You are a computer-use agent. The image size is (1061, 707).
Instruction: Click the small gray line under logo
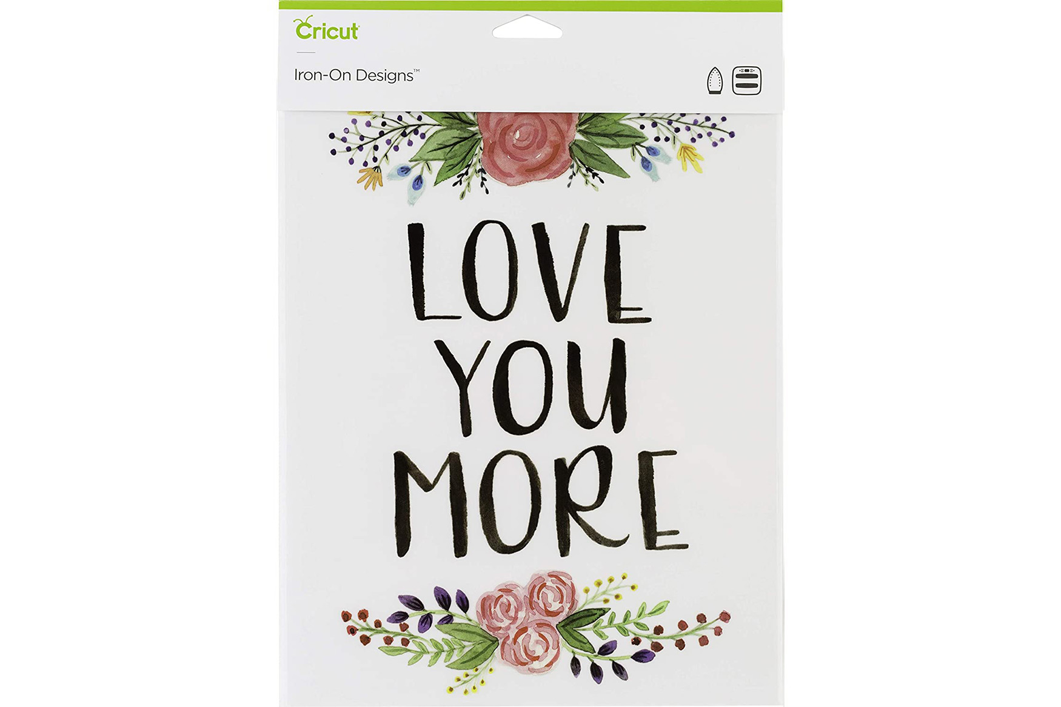tap(306, 53)
